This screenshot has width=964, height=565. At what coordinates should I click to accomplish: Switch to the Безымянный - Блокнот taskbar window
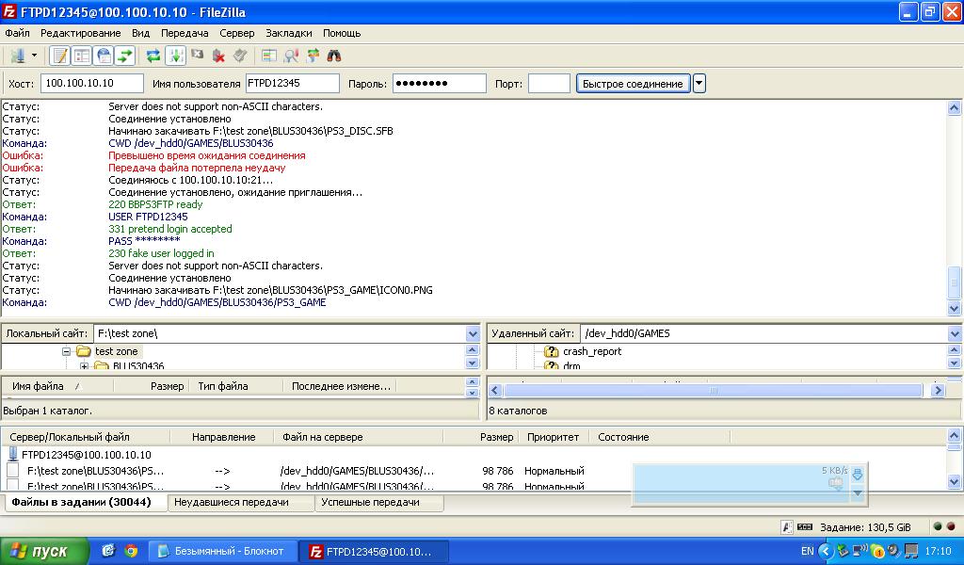(x=224, y=552)
